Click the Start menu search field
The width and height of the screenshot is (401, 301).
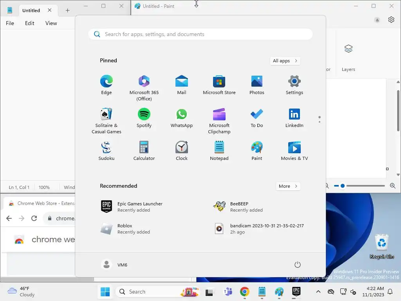(x=200, y=34)
